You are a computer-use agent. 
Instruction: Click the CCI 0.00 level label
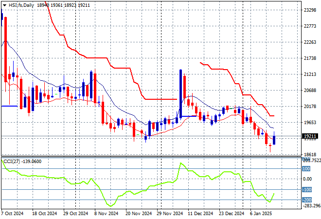click(x=307, y=179)
